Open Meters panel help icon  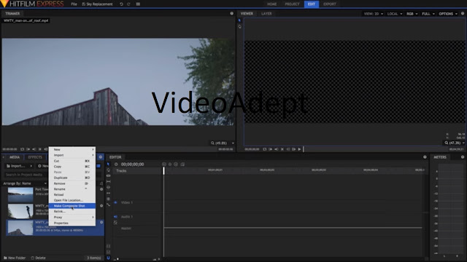pyautogui.click(x=463, y=157)
